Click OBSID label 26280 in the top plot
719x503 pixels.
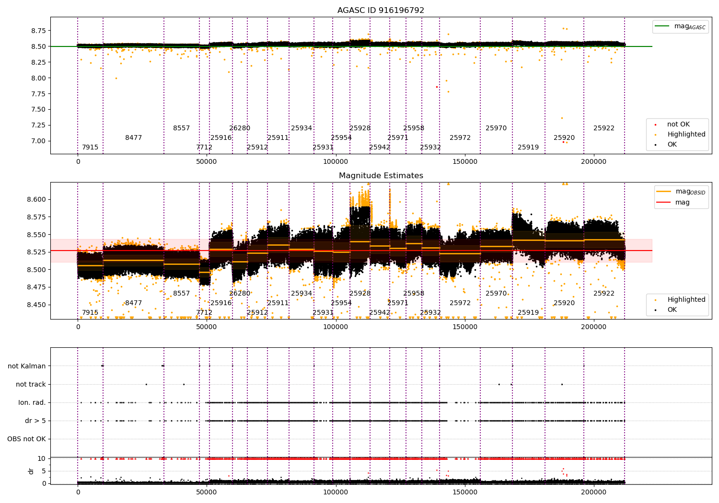click(x=240, y=128)
